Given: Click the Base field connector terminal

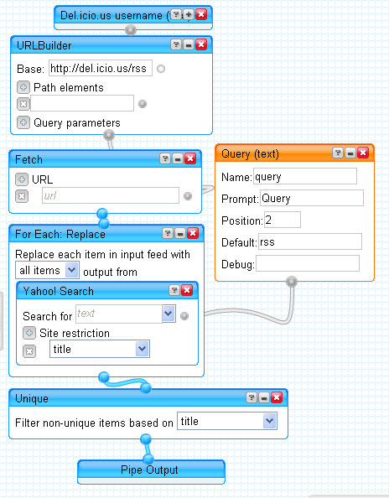Looking at the screenshot, I should point(161,69).
